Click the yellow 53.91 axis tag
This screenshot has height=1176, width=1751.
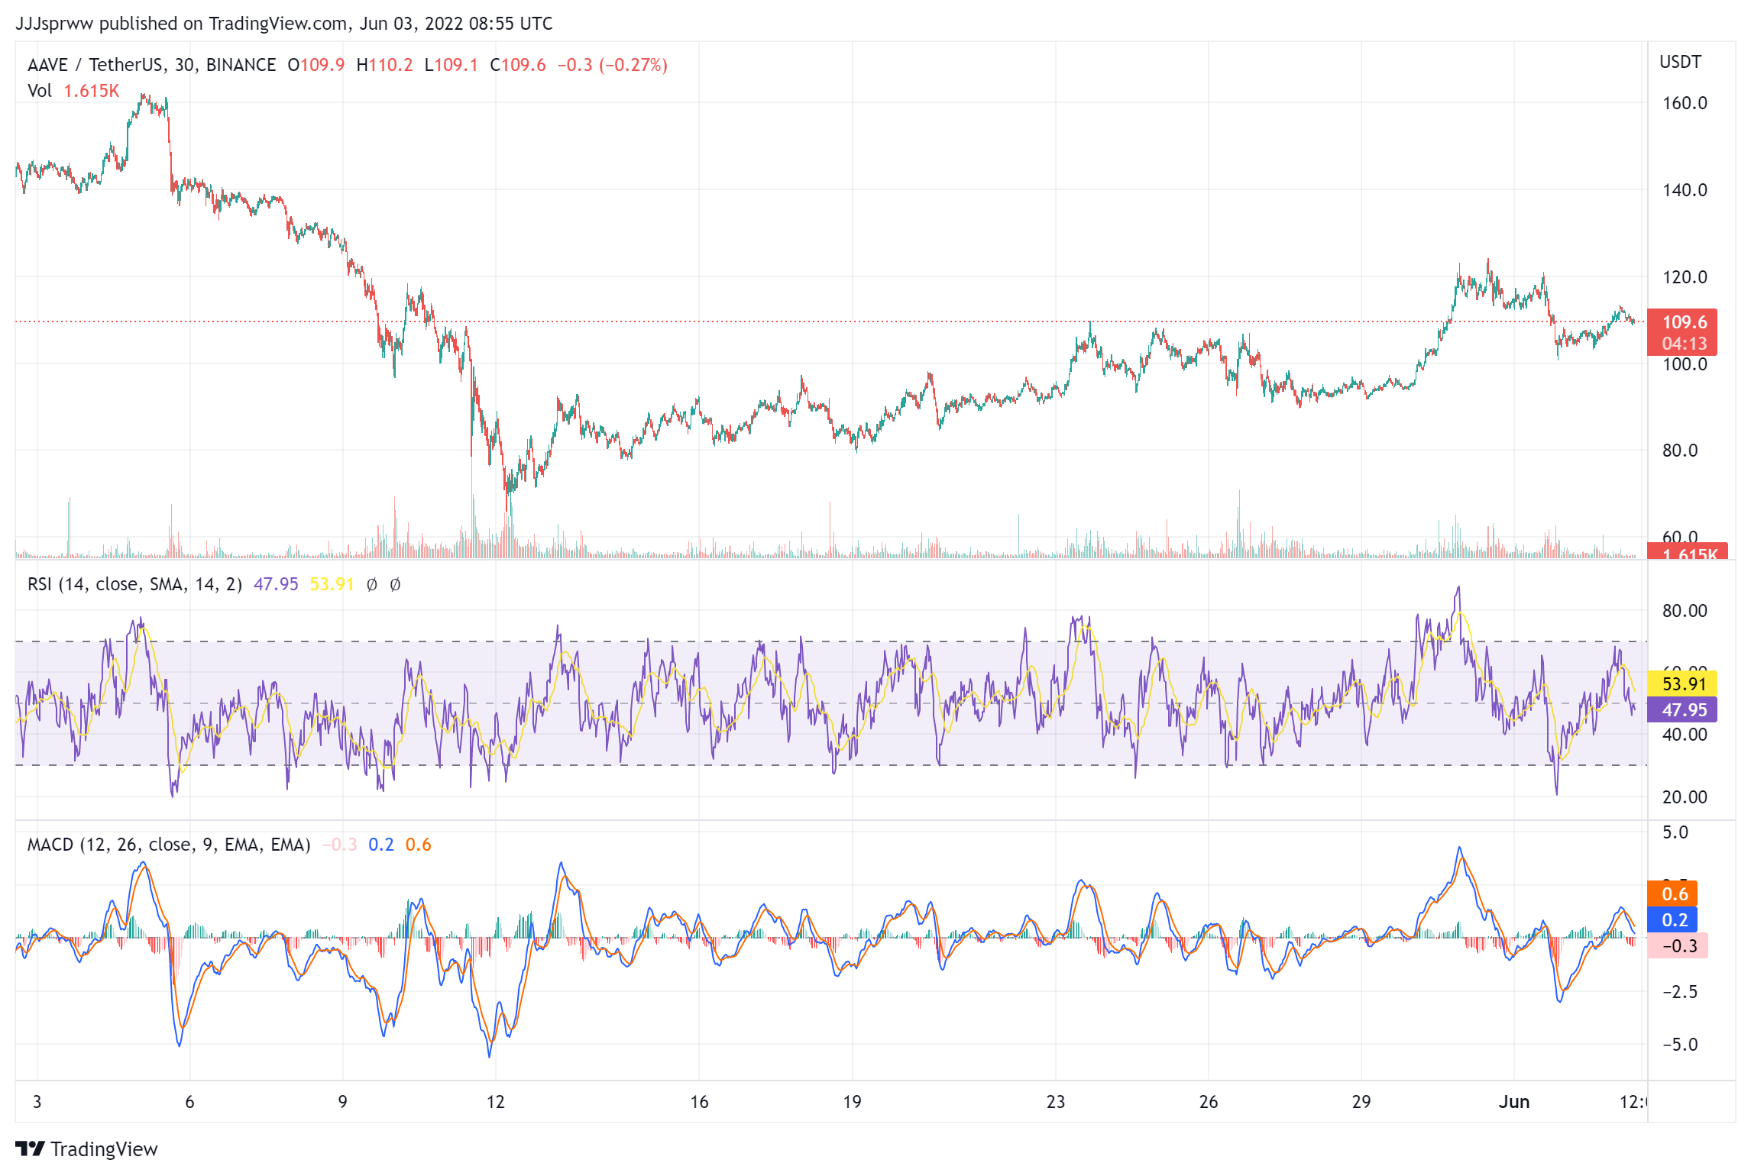click(1682, 683)
